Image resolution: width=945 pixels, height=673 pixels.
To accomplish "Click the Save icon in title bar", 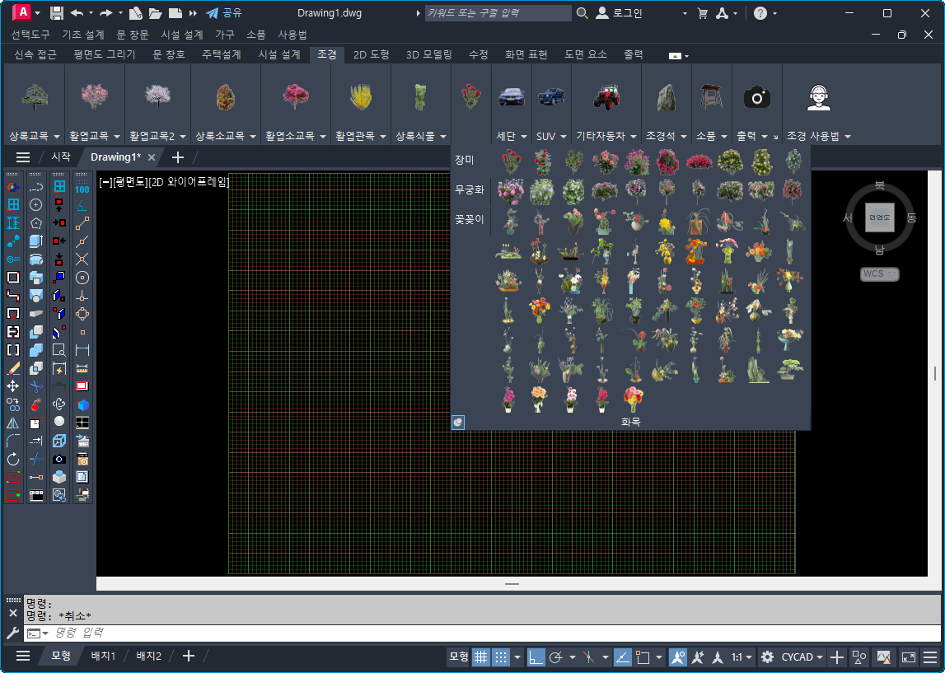I will pyautogui.click(x=57, y=13).
